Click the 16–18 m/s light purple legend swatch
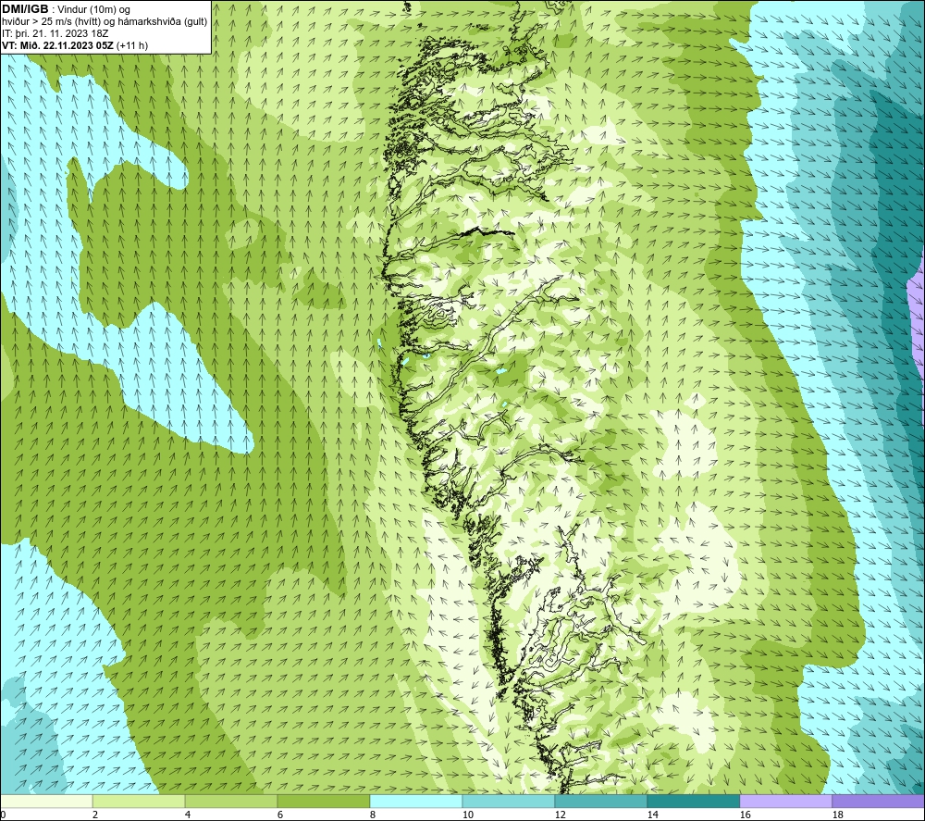Screen dimensions: 925x821 click(785, 801)
